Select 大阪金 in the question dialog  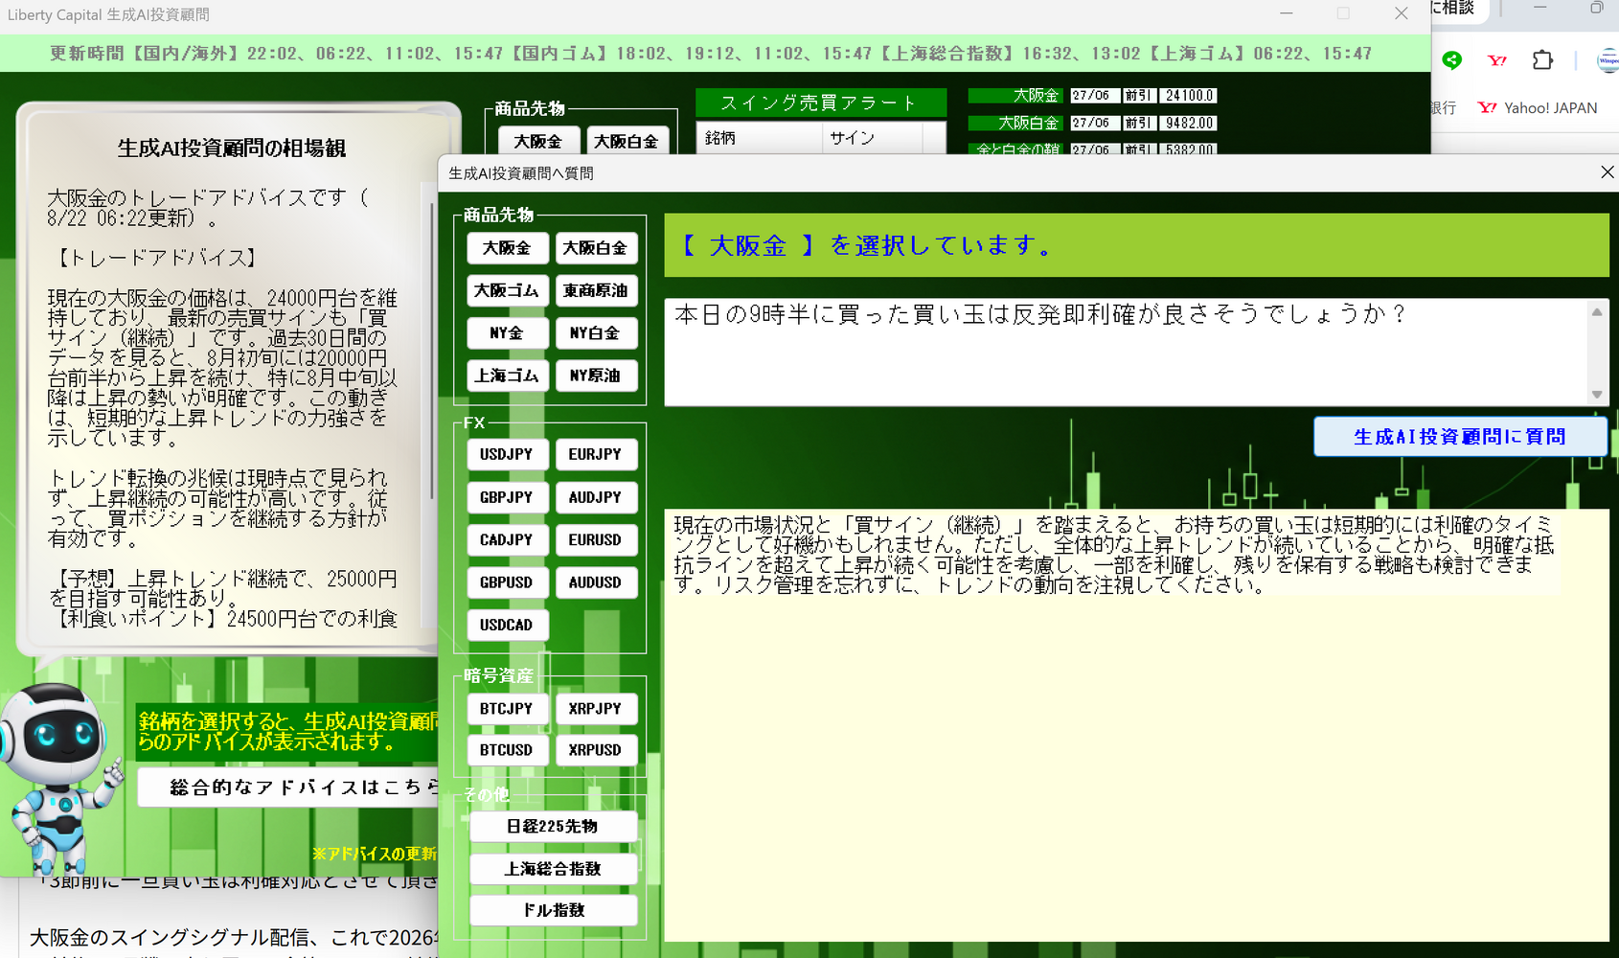click(x=507, y=248)
